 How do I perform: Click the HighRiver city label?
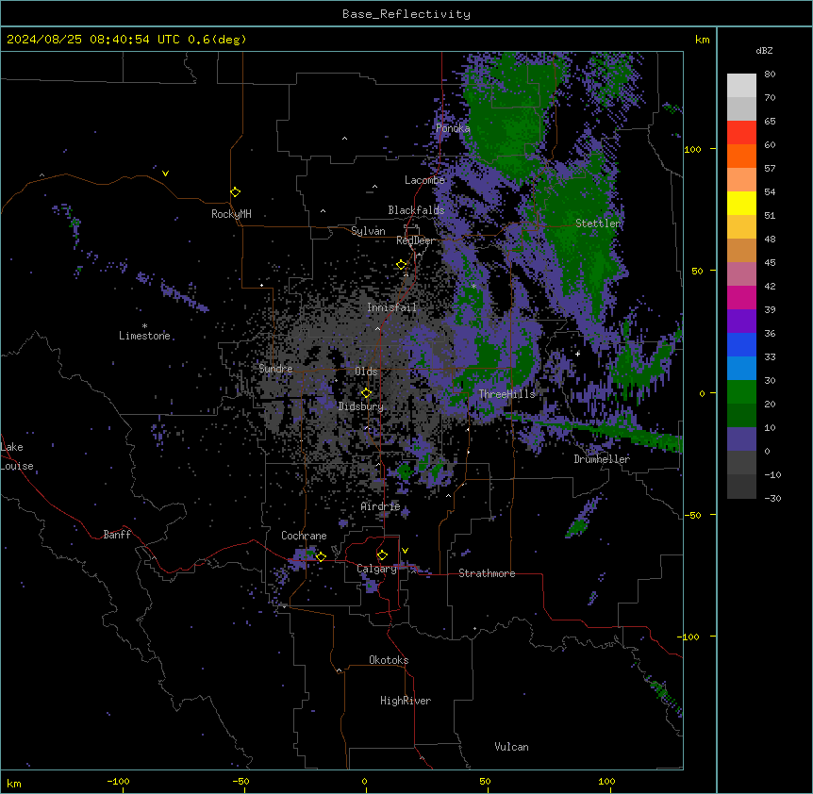click(406, 701)
